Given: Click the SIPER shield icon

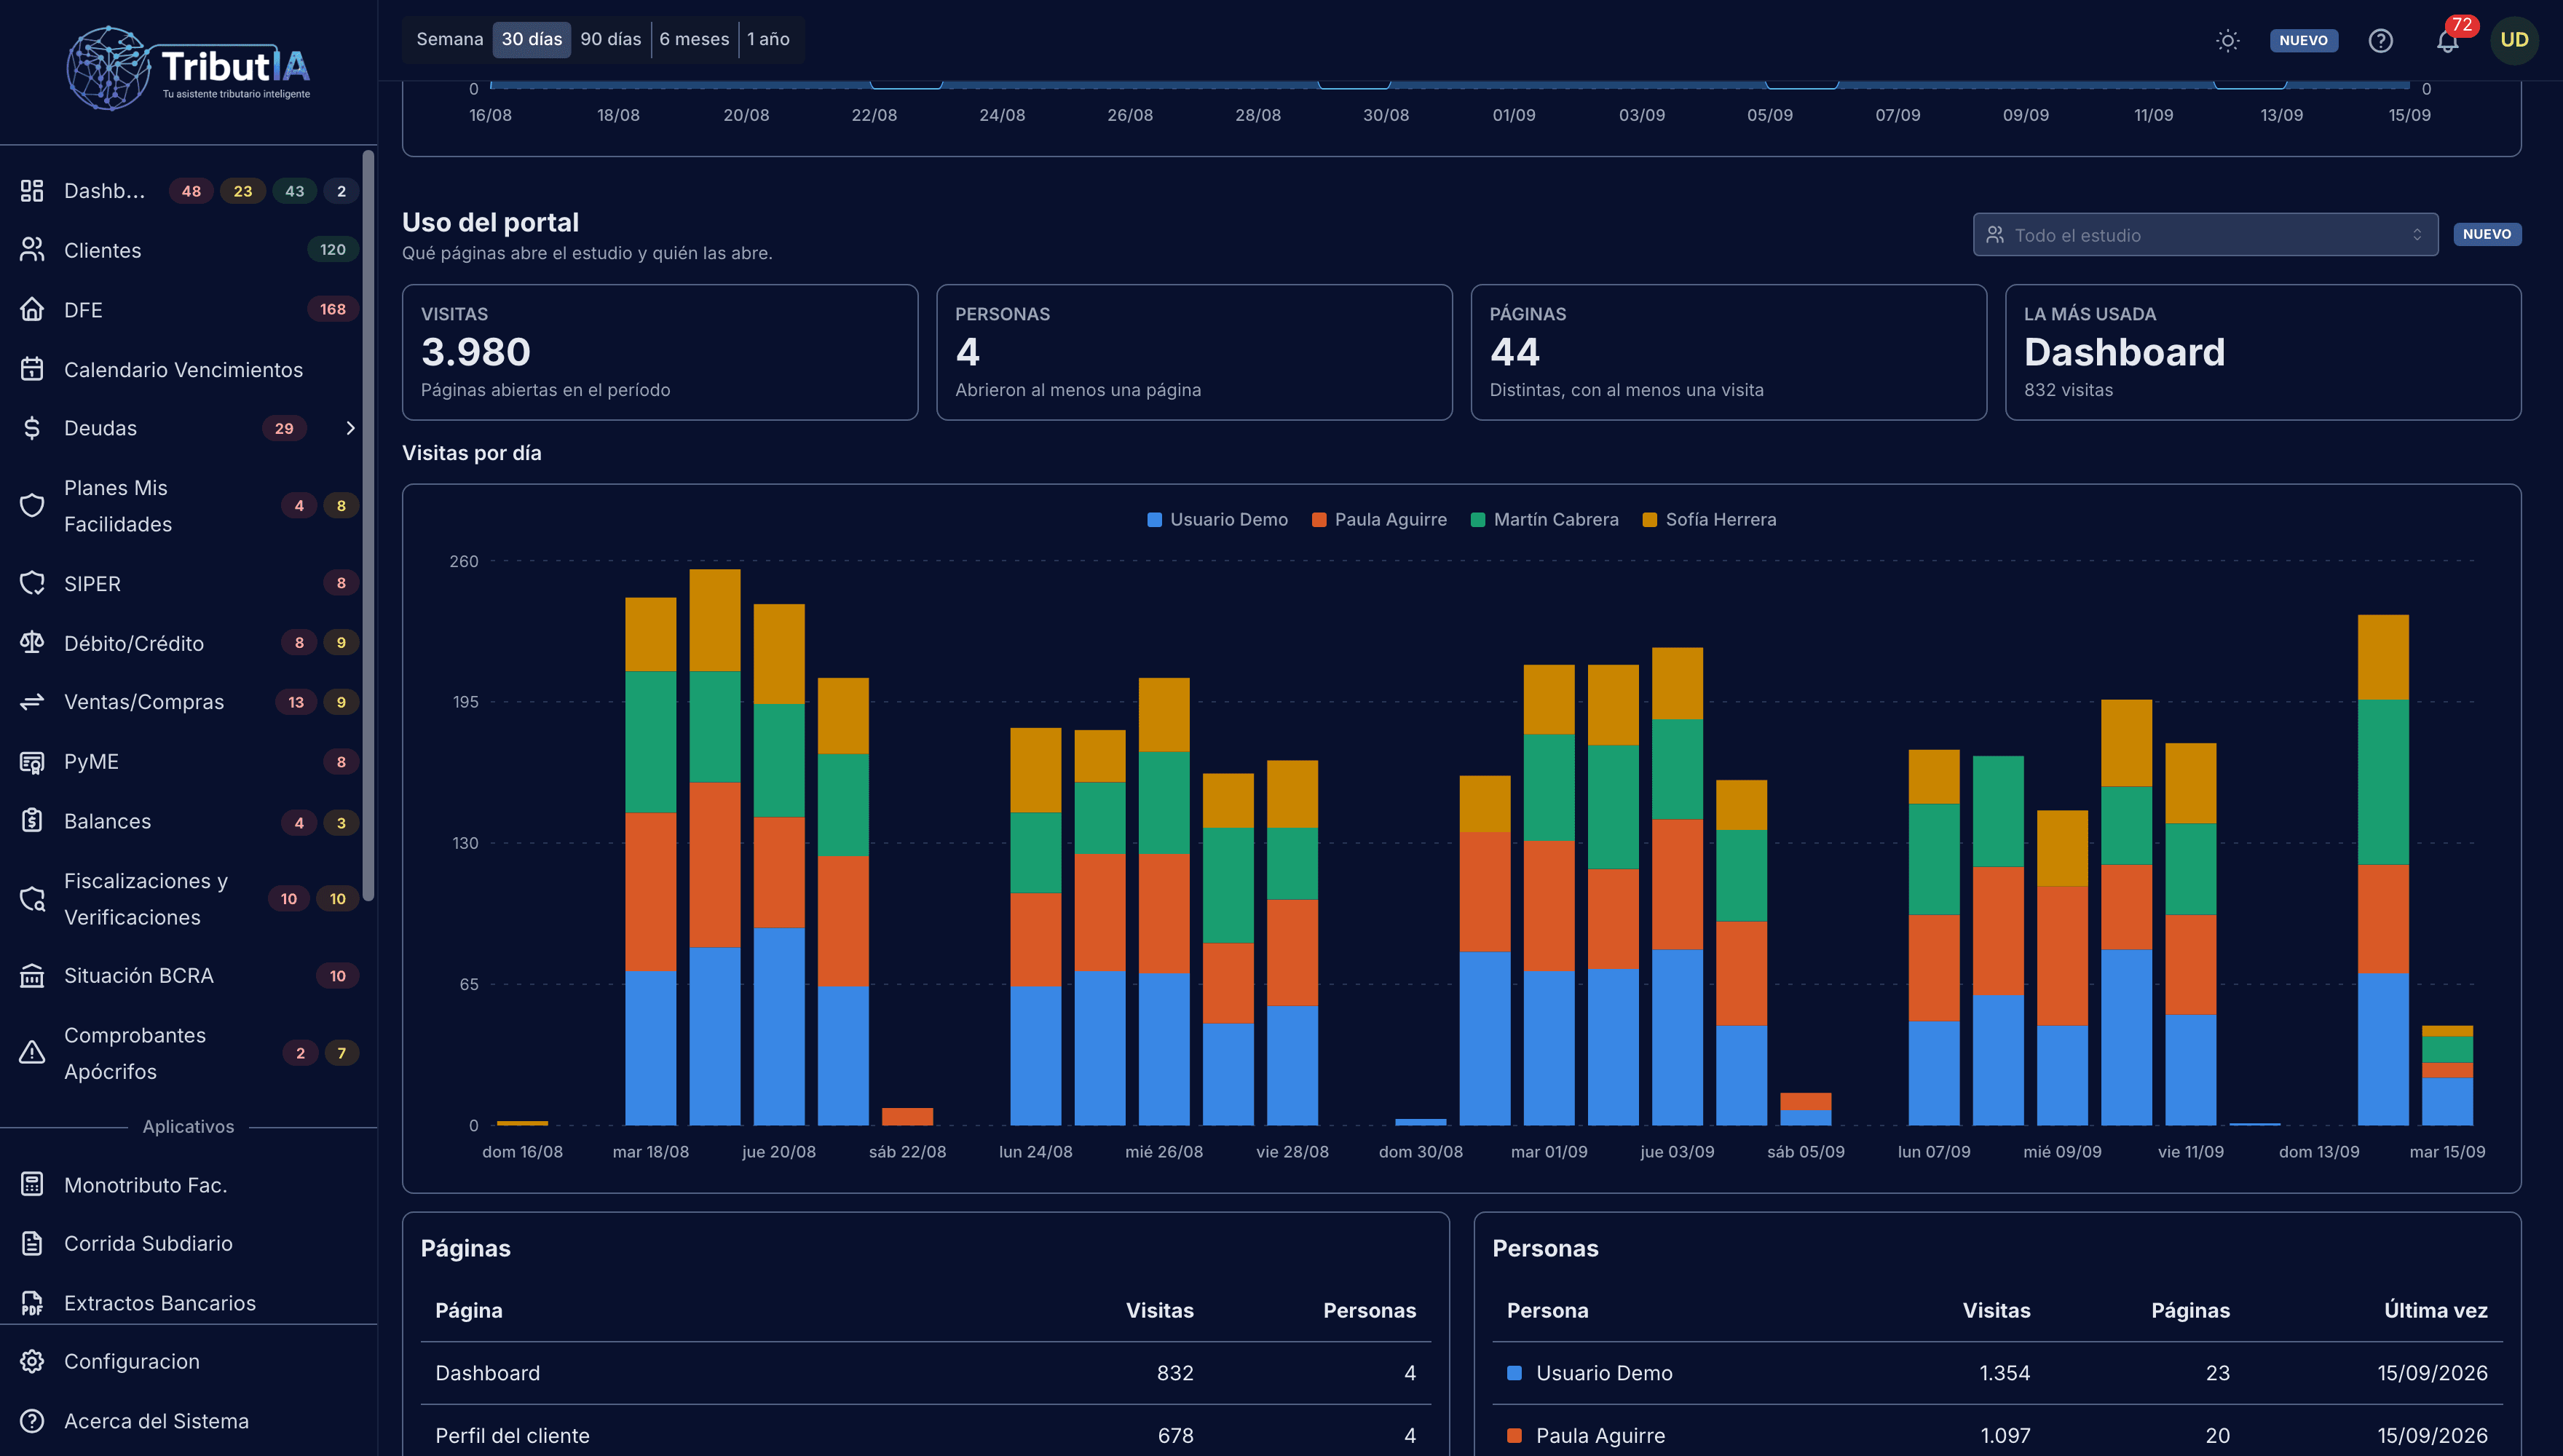Looking at the screenshot, I should click(x=32, y=583).
